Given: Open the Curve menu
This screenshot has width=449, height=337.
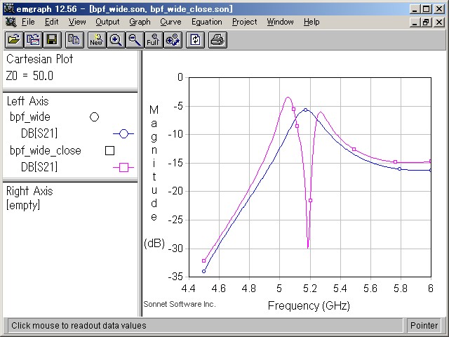Looking at the screenshot, I should point(170,22).
